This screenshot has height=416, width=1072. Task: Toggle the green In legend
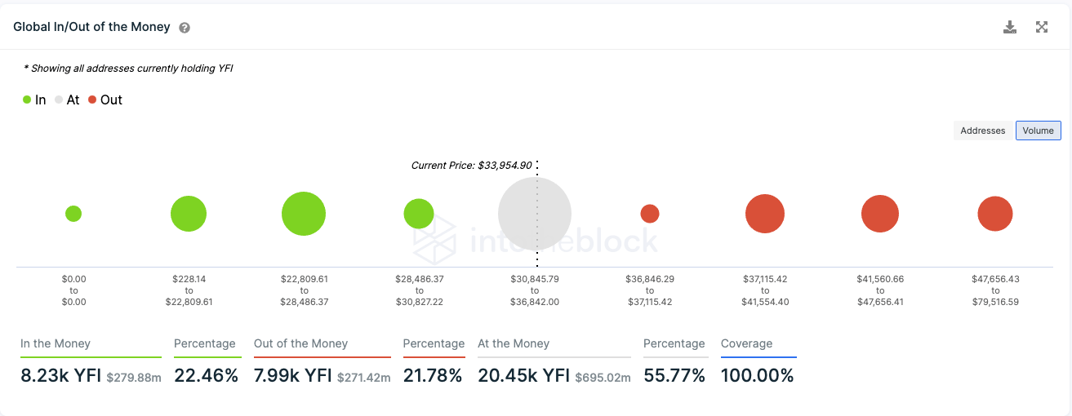pos(34,100)
